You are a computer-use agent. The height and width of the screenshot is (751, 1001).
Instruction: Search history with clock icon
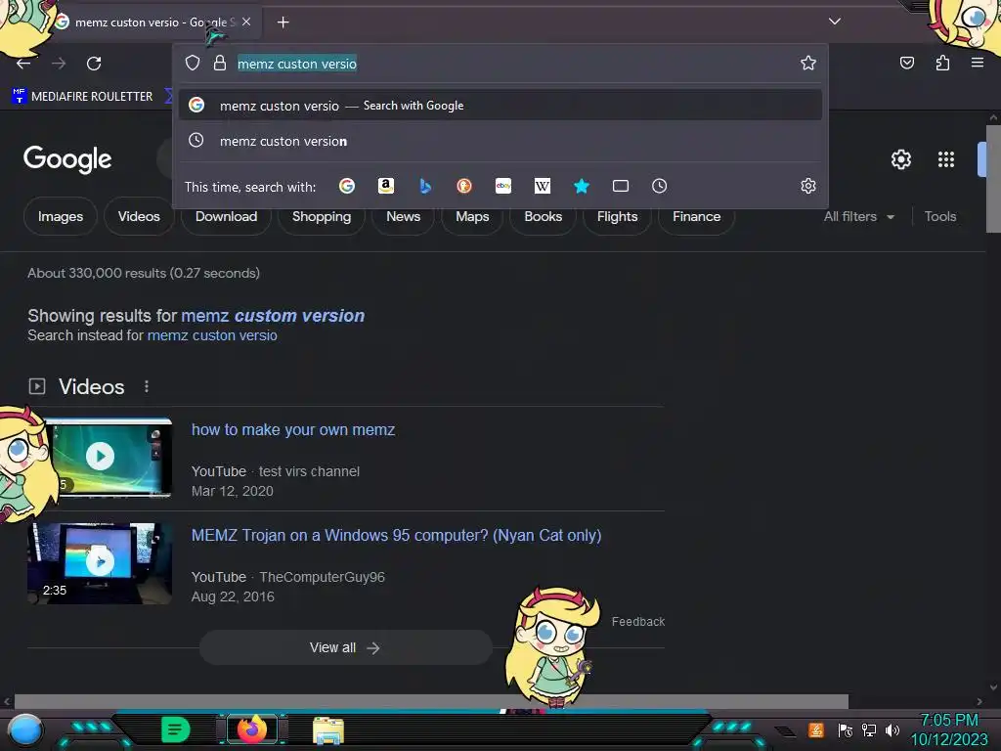(660, 186)
